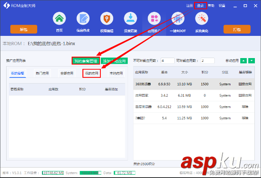
Task: Click the version cell 6.9.9.50
Action: [x=164, y=84]
